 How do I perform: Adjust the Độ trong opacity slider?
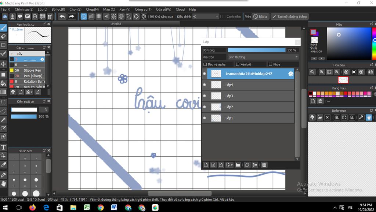[x=256, y=50]
